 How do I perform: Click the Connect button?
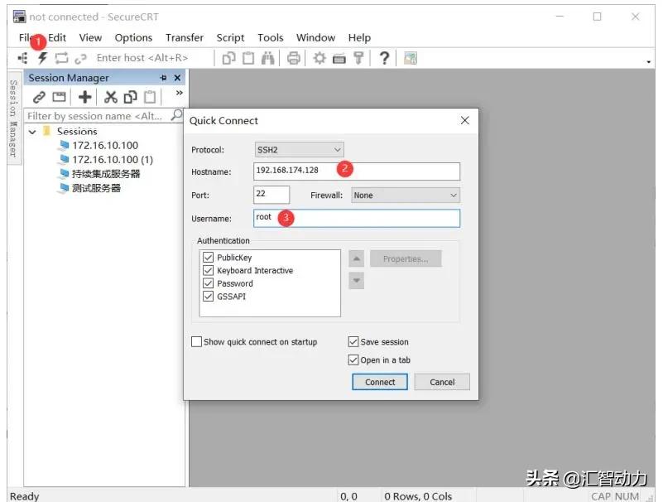pos(379,382)
